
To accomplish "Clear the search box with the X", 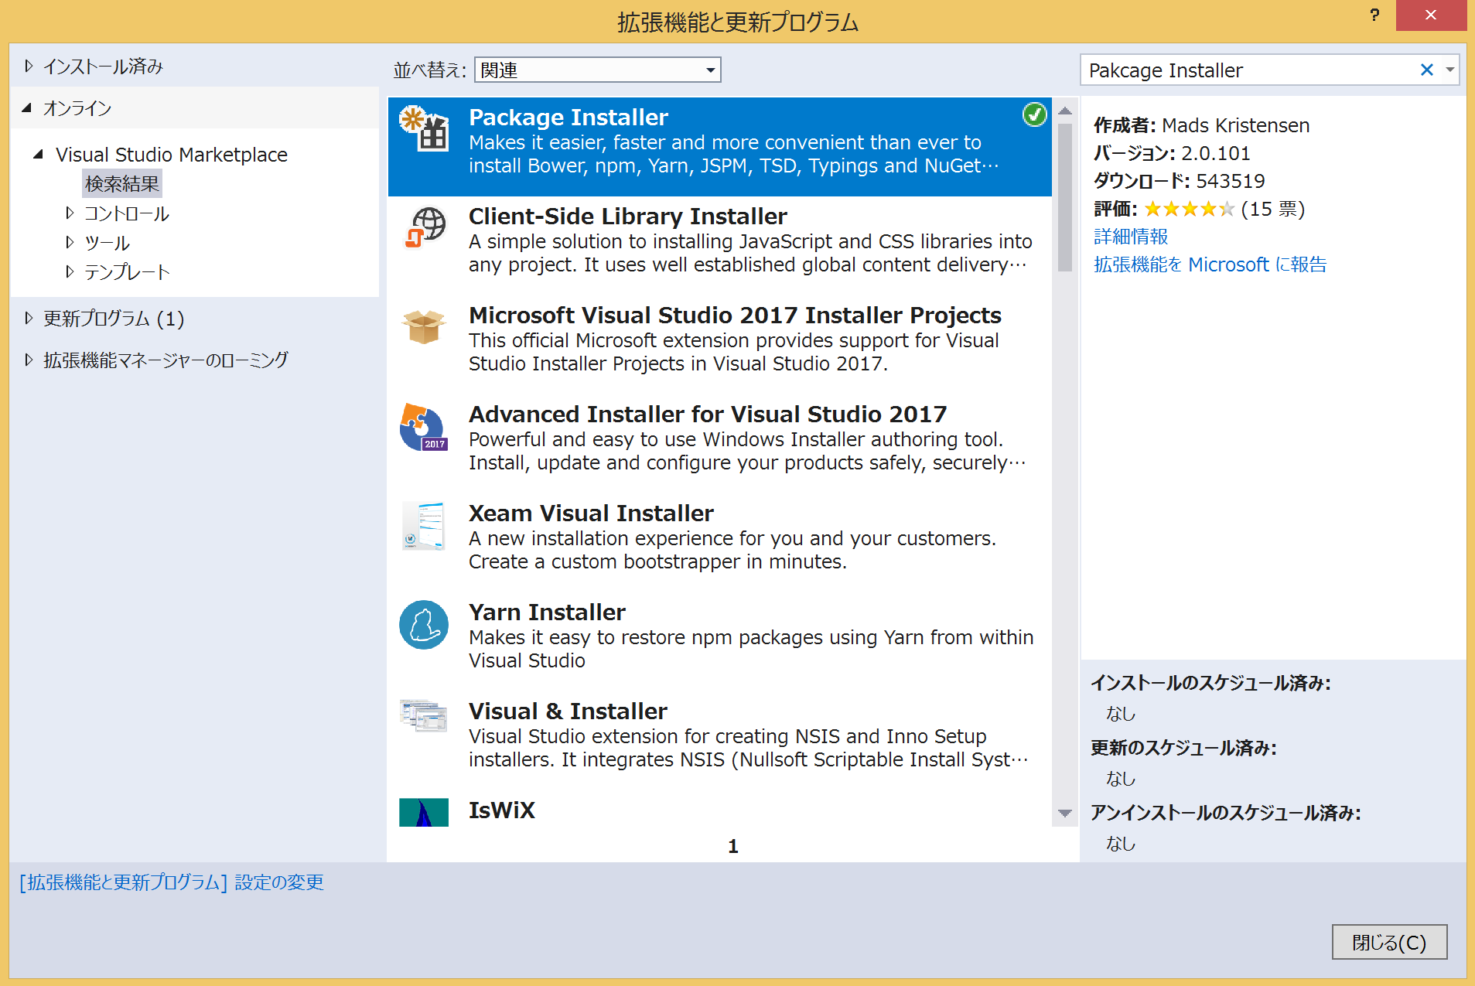I will pyautogui.click(x=1427, y=70).
